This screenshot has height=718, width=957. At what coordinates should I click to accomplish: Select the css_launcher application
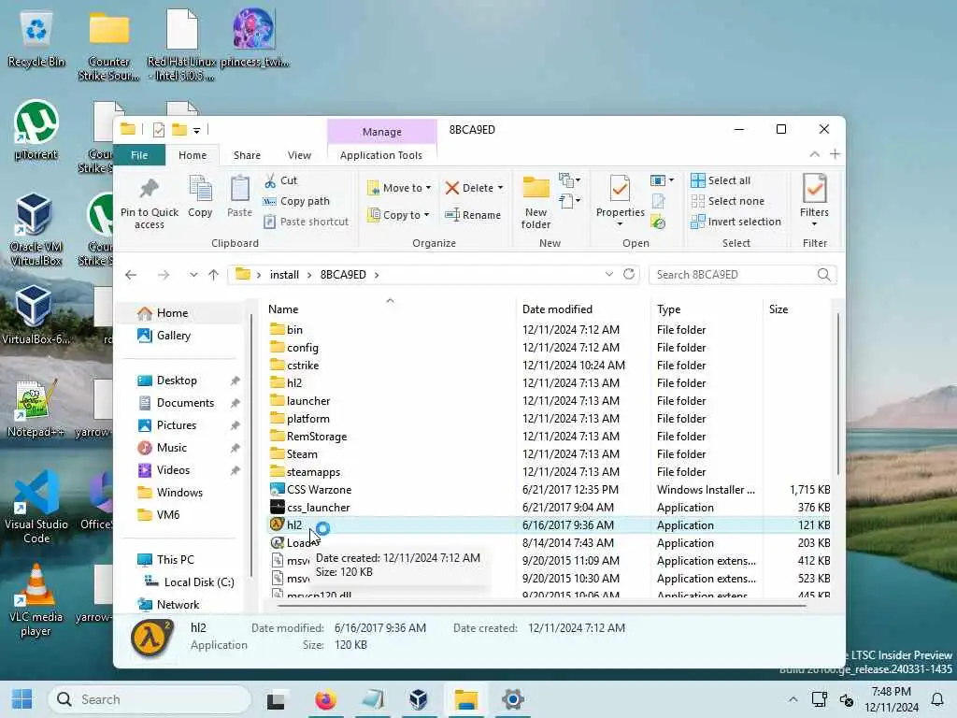coord(318,508)
